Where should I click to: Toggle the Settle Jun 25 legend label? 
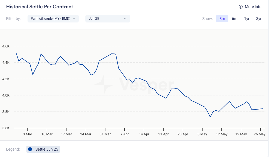click(47, 149)
